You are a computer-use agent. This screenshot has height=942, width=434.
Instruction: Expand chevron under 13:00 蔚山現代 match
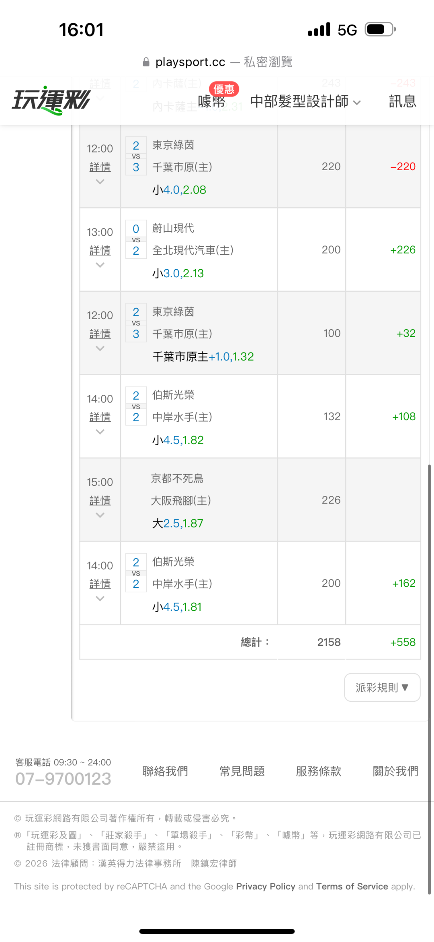point(100,265)
